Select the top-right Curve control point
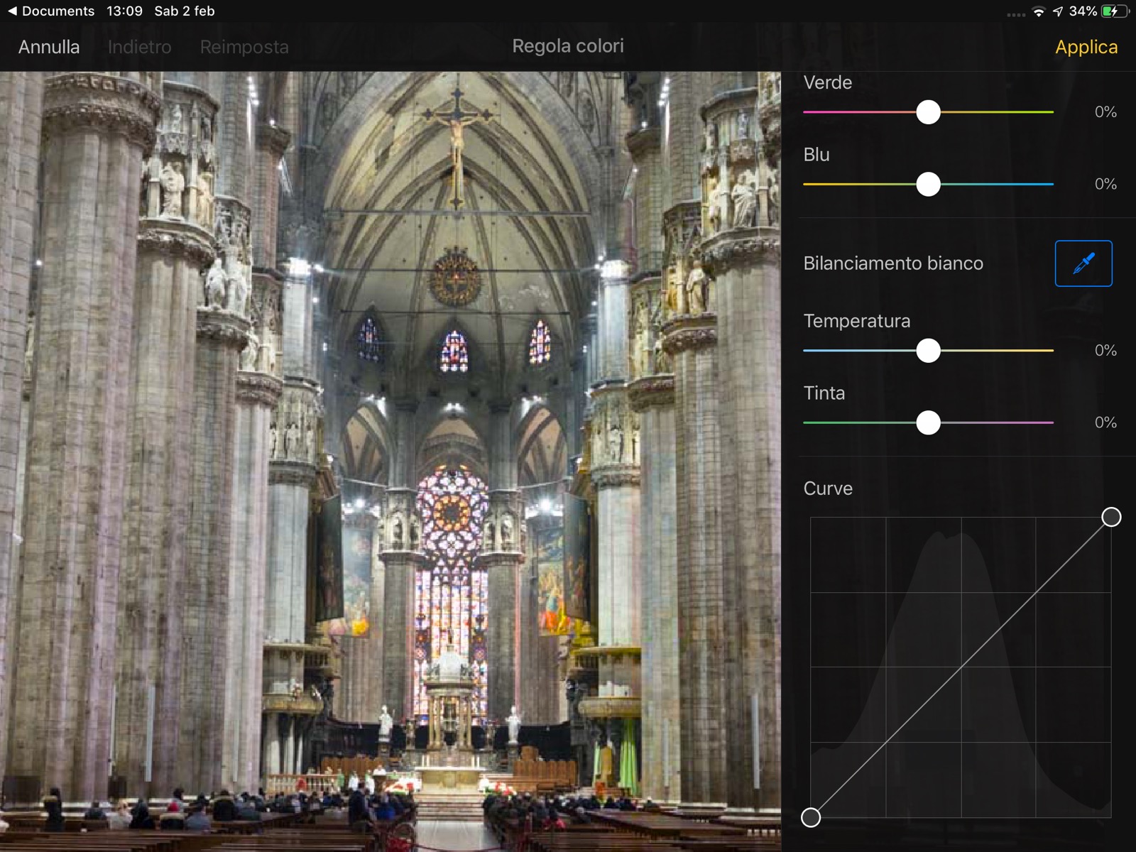 [x=1111, y=517]
